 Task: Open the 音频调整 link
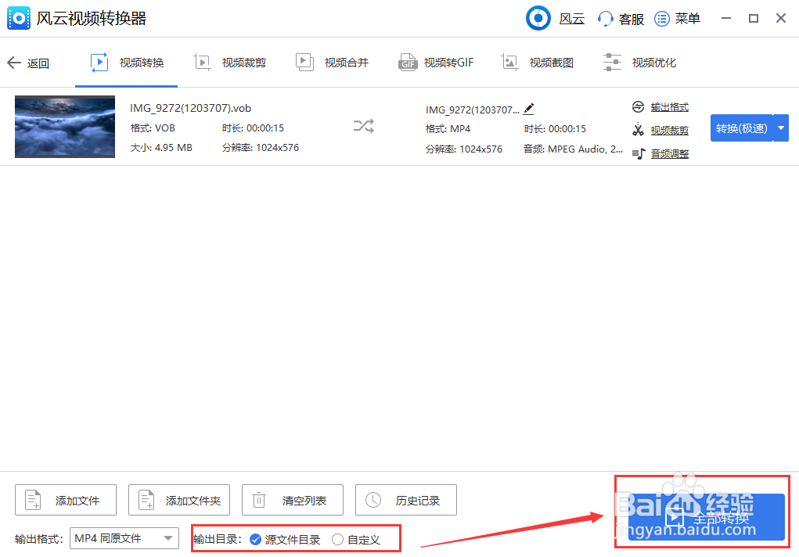click(x=670, y=154)
